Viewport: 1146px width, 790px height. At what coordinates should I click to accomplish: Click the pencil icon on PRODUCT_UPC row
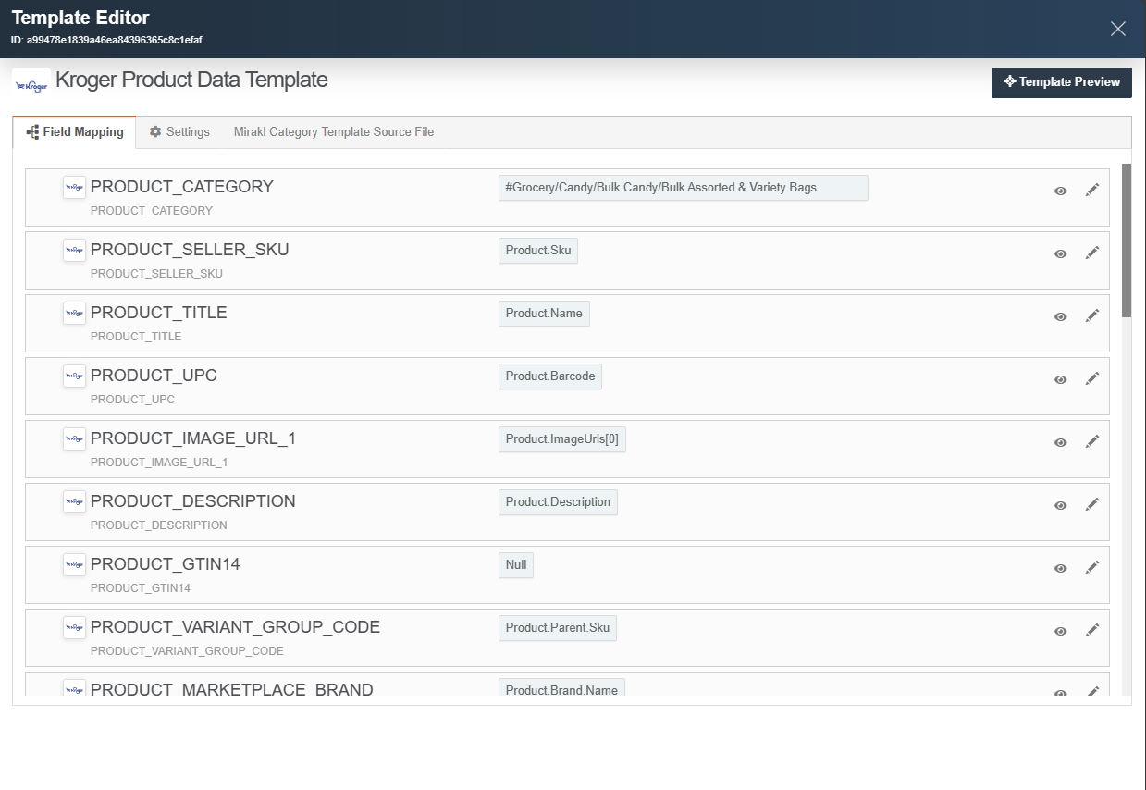1092,378
